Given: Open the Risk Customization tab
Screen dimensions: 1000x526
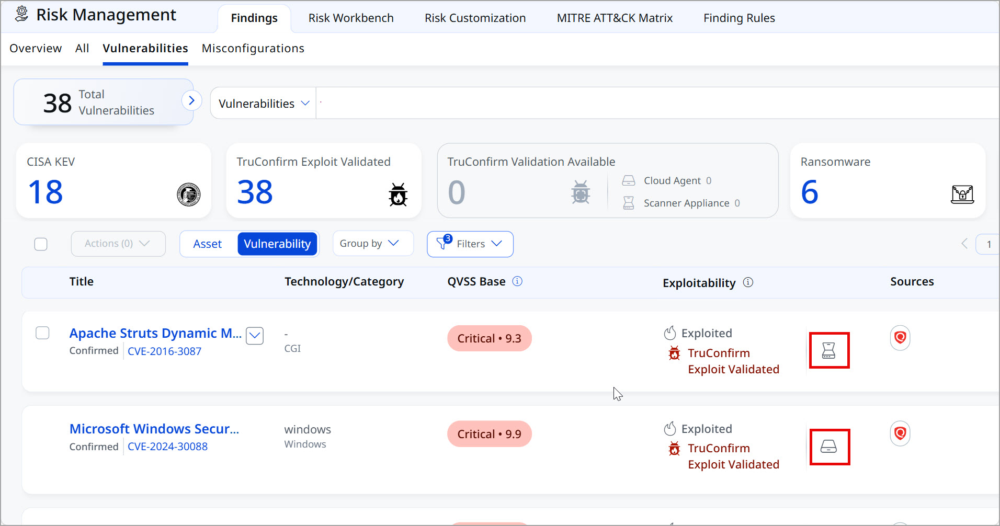Looking at the screenshot, I should click(x=475, y=18).
